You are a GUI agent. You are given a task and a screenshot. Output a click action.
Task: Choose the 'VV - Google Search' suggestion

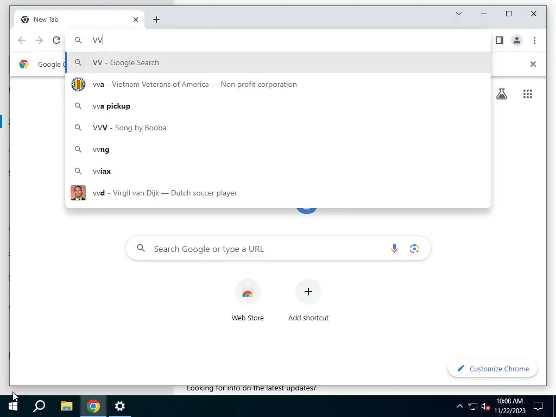click(x=278, y=62)
